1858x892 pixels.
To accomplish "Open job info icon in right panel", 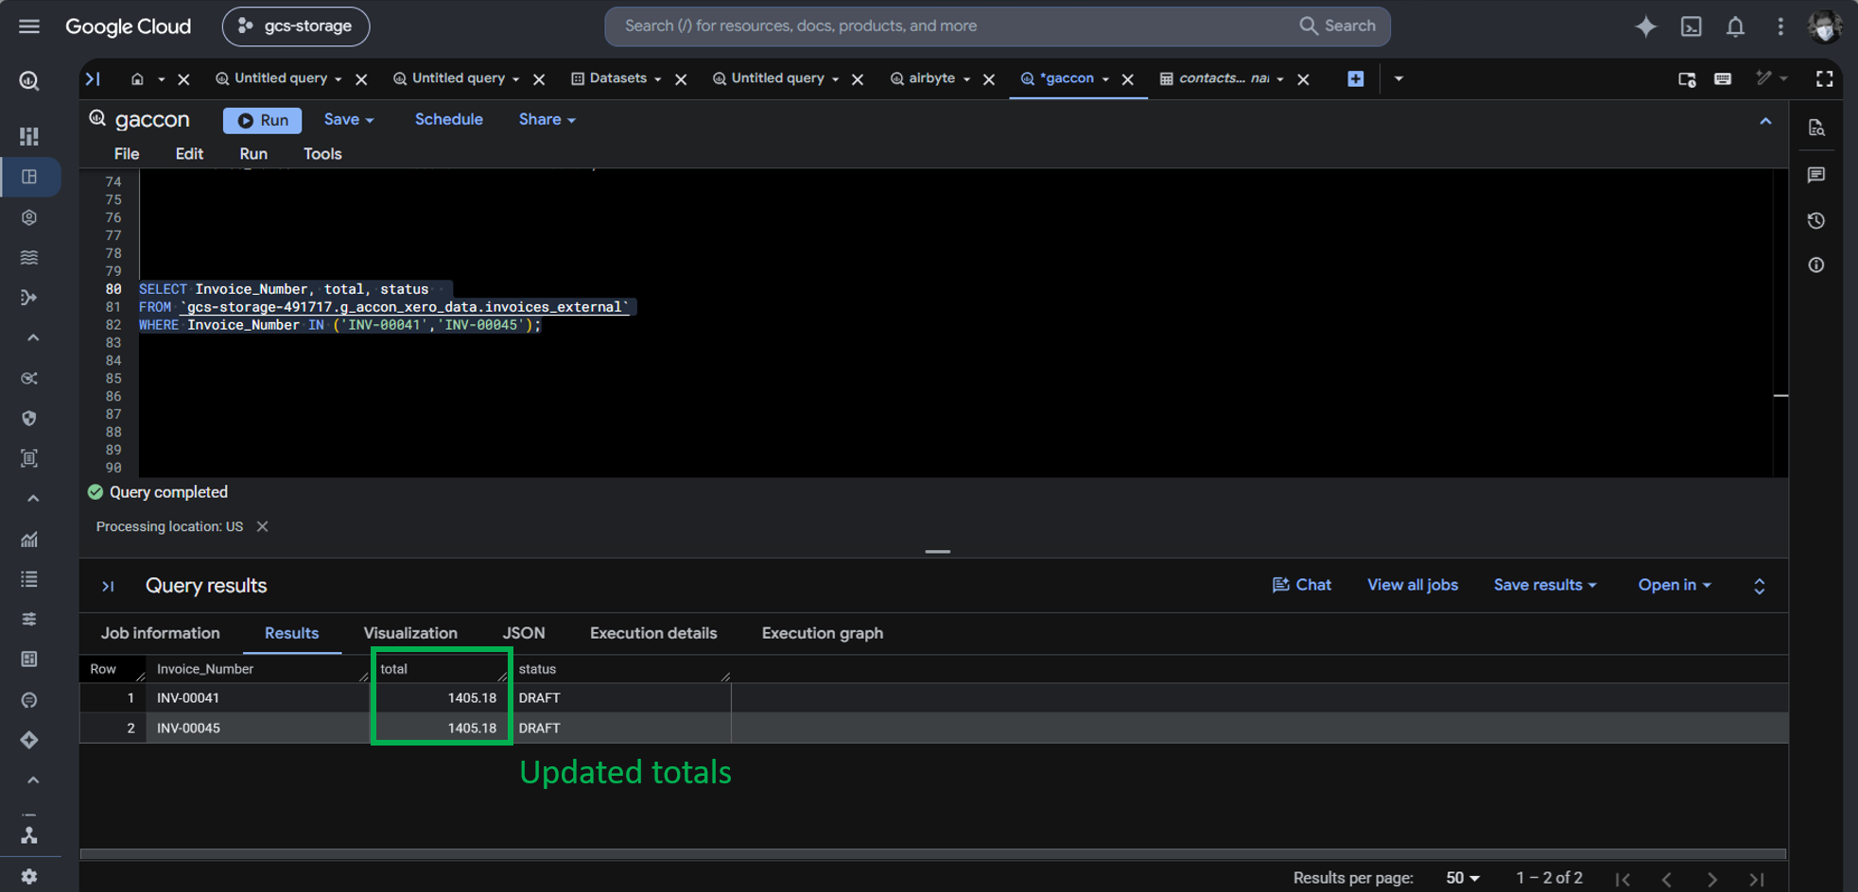I will pyautogui.click(x=1816, y=266).
